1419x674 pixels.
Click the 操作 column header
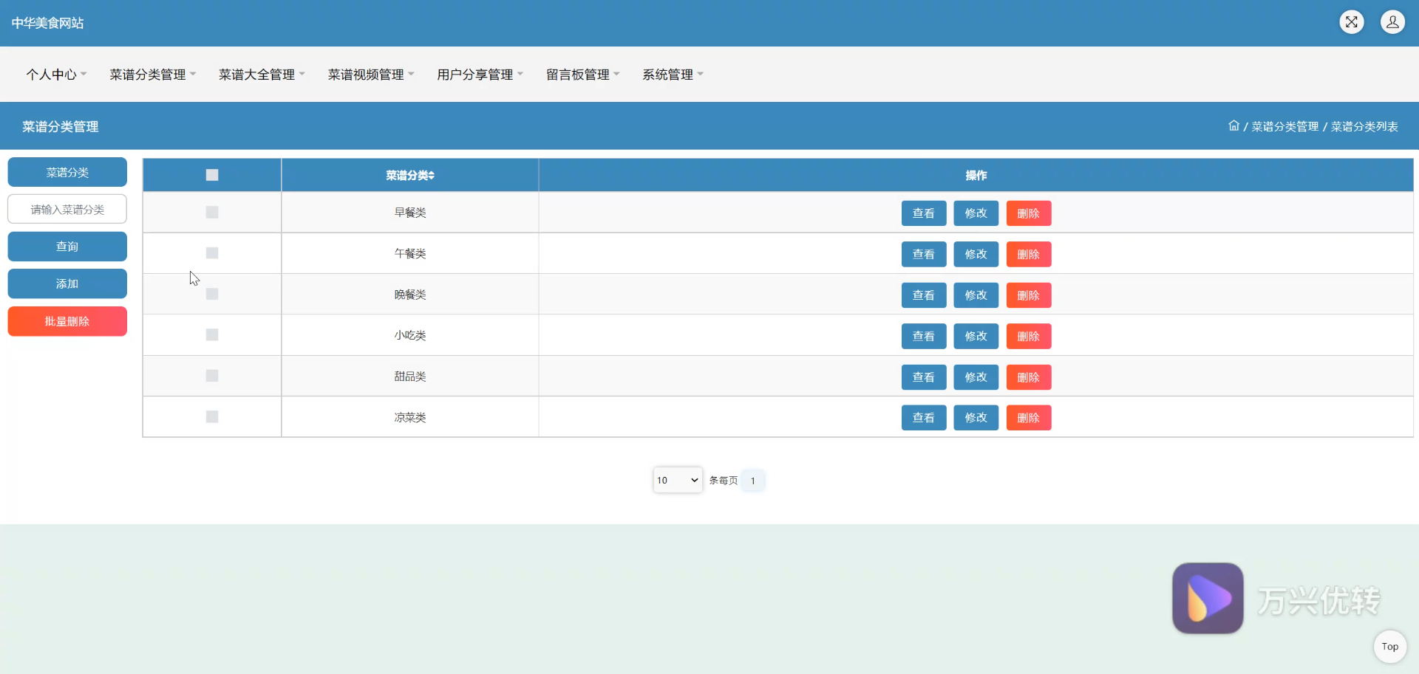point(976,176)
